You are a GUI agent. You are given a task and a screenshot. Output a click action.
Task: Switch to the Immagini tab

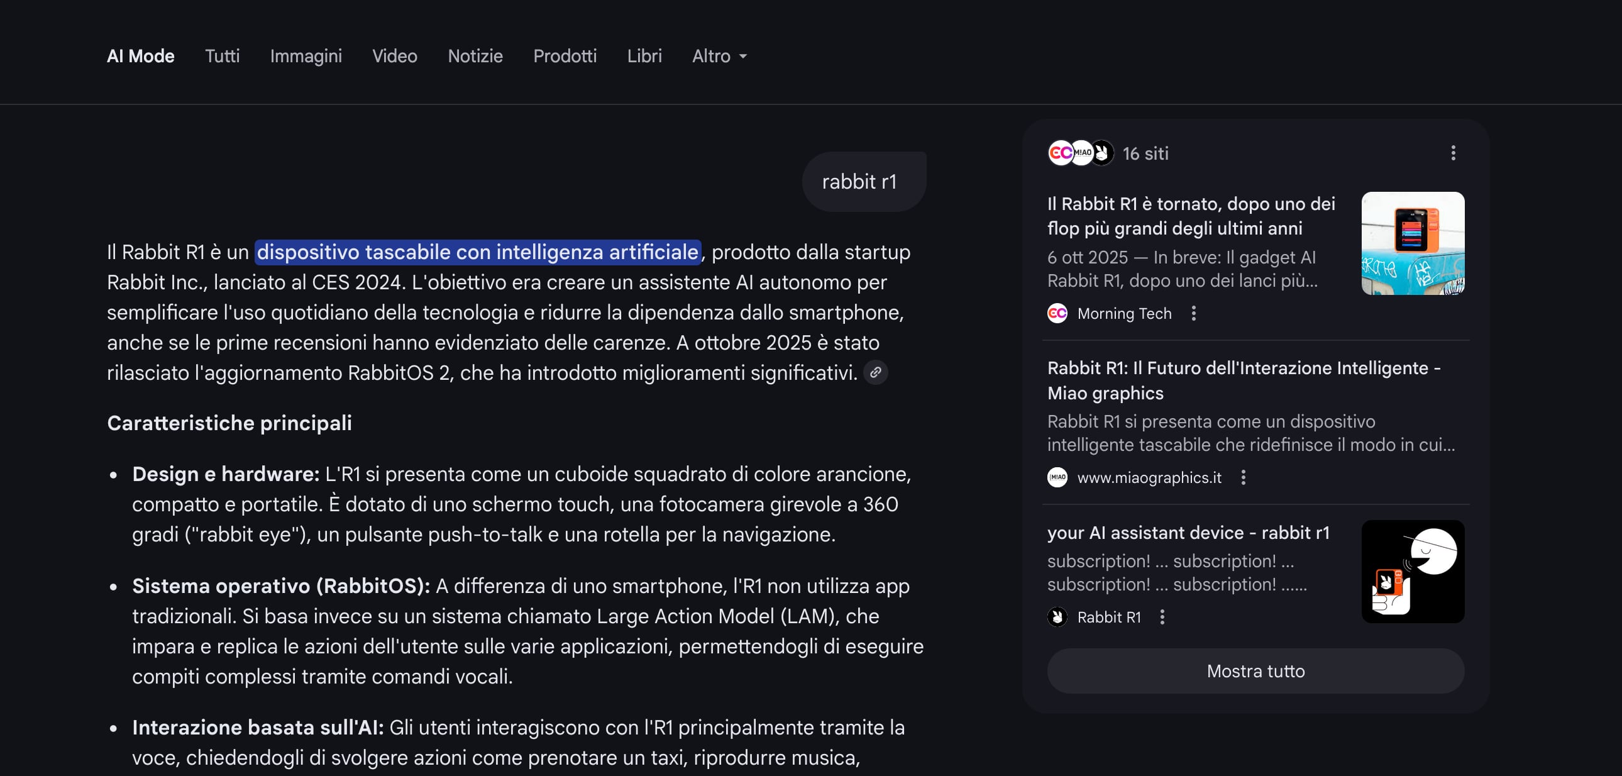point(306,56)
